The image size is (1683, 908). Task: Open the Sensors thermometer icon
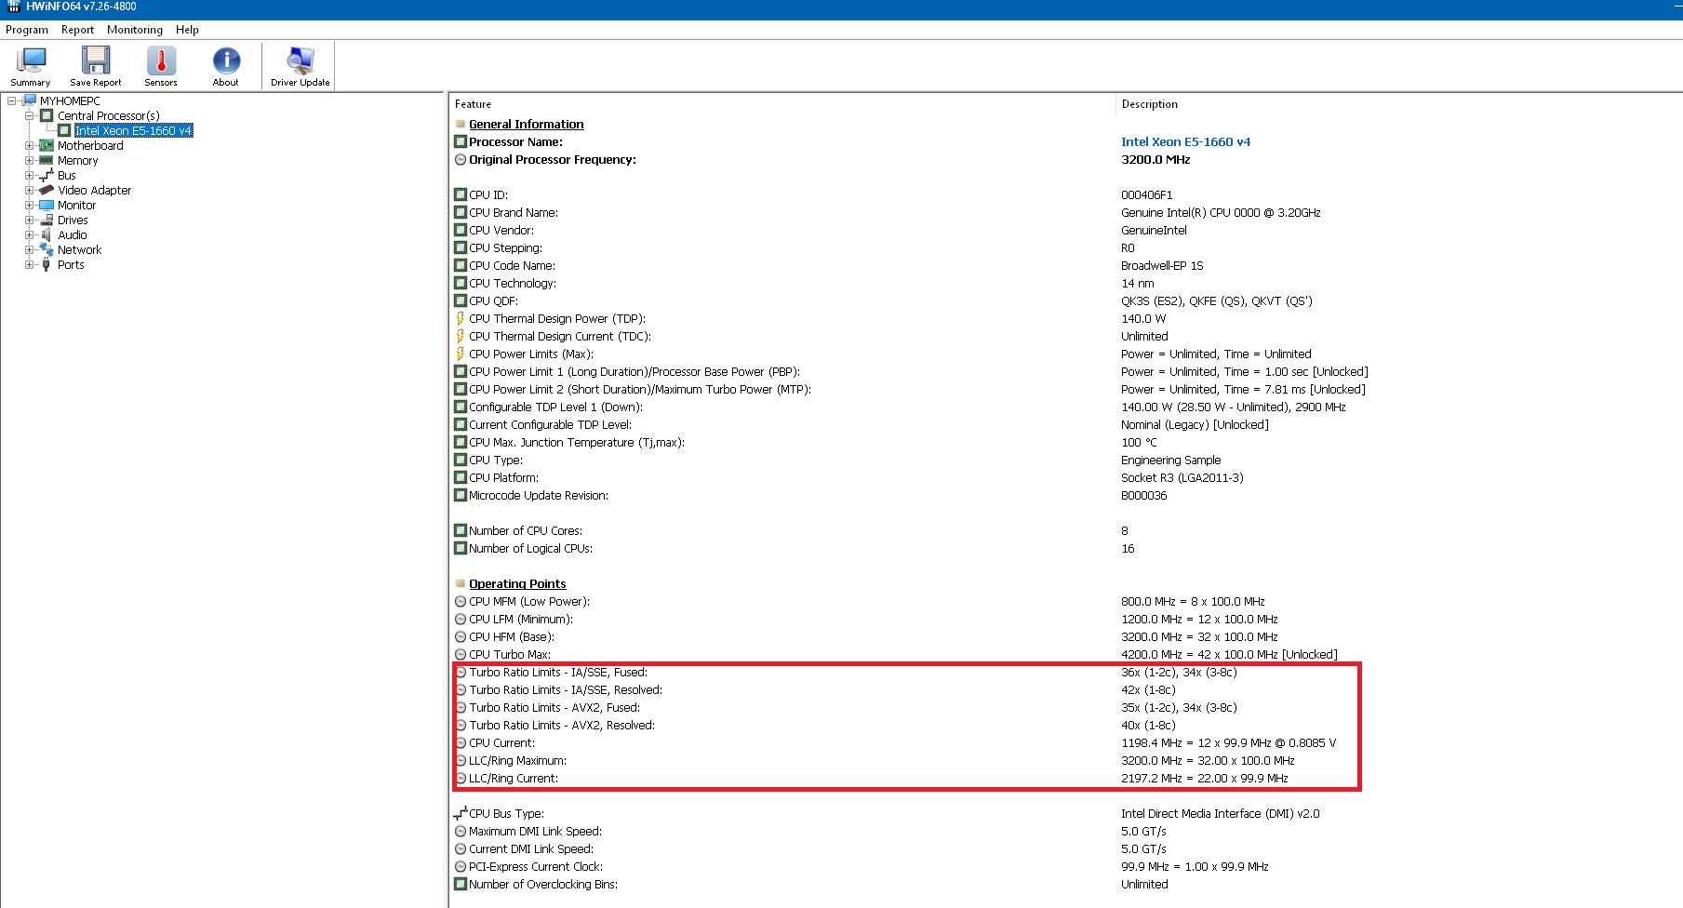[x=161, y=60]
